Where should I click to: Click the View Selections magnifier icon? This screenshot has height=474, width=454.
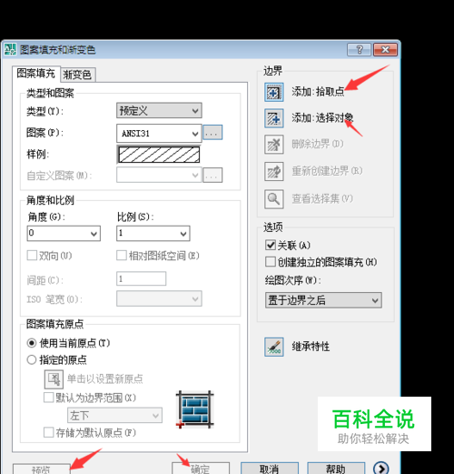click(274, 199)
